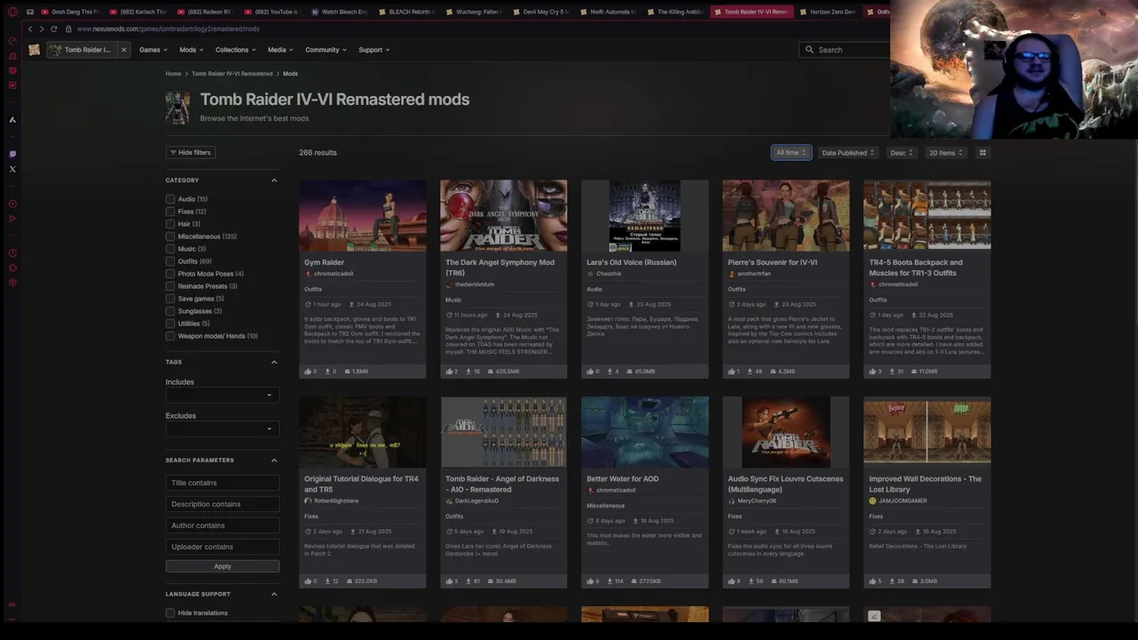
Task: Click the Tomb Raider game cover icon beside title
Action: (x=178, y=107)
